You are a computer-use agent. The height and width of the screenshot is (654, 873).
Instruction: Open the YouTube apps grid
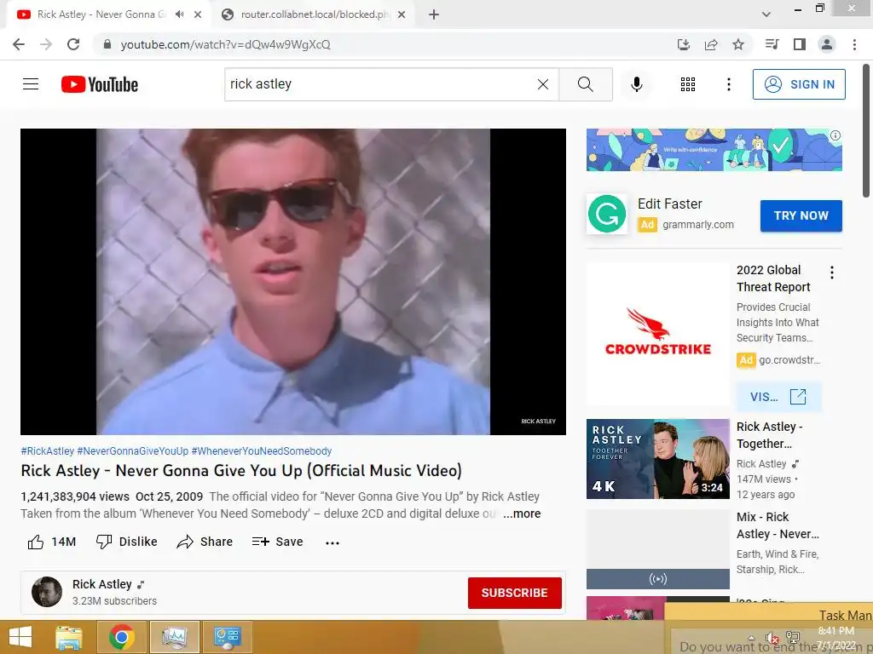click(x=688, y=84)
